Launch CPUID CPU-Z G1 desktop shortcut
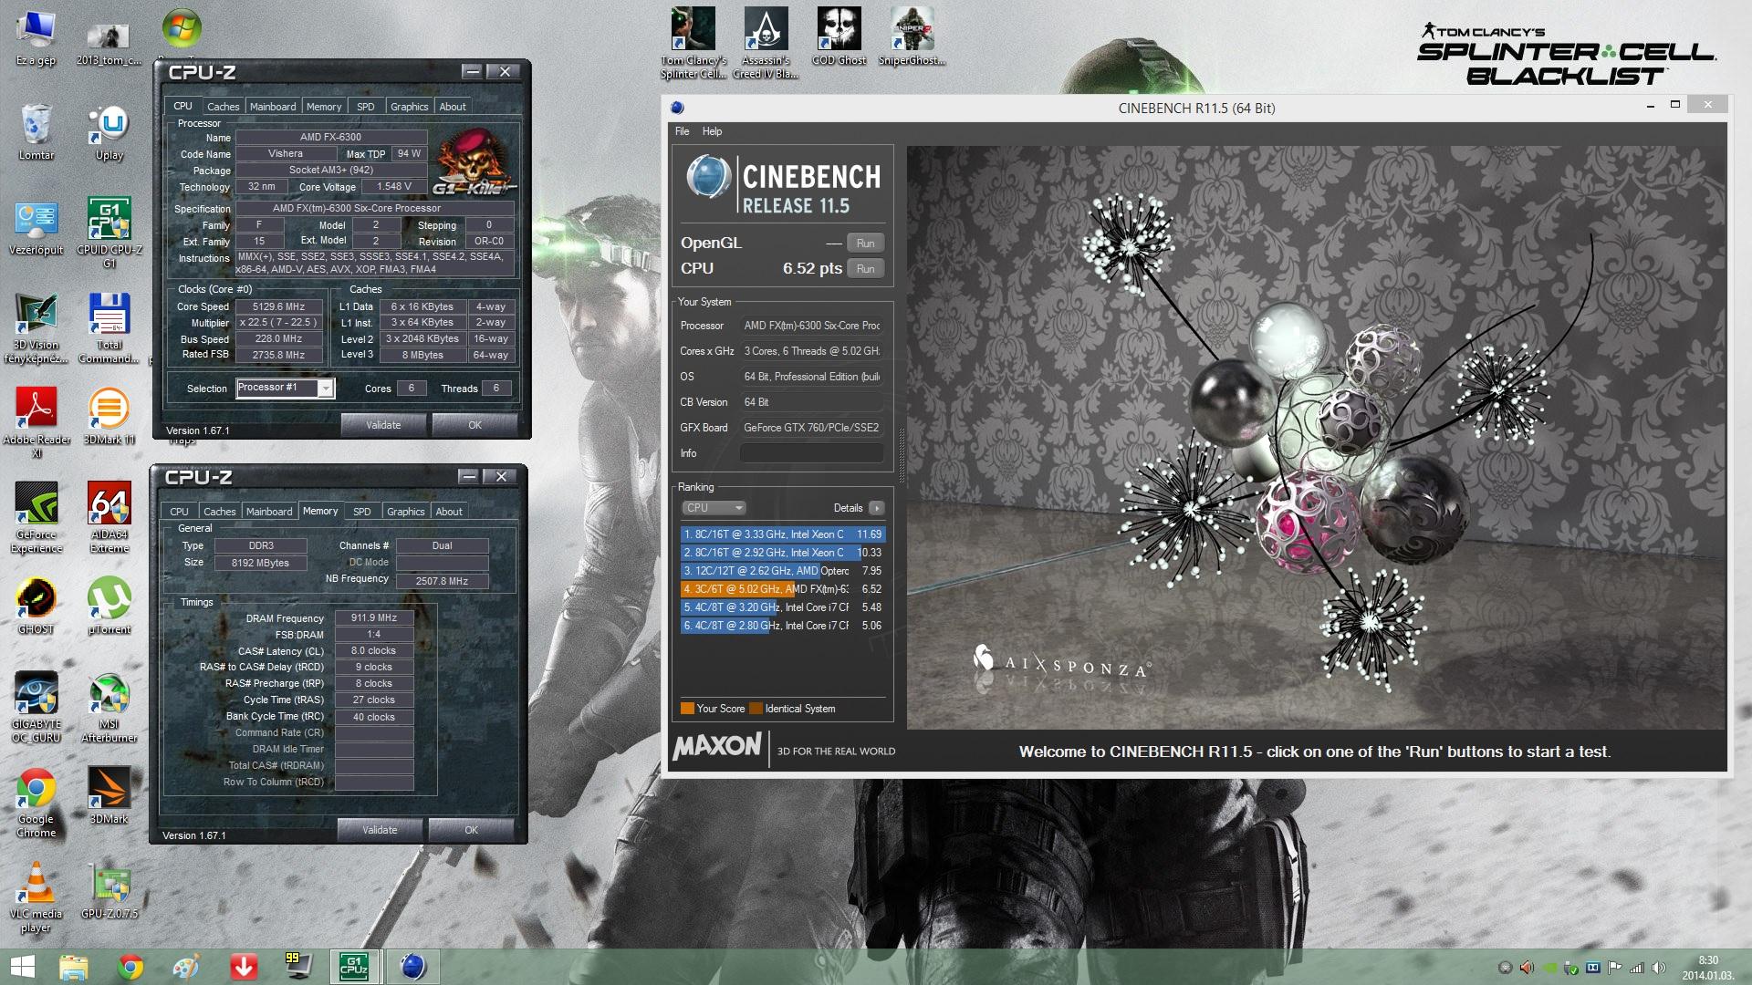This screenshot has height=985, width=1752. pos(109,233)
